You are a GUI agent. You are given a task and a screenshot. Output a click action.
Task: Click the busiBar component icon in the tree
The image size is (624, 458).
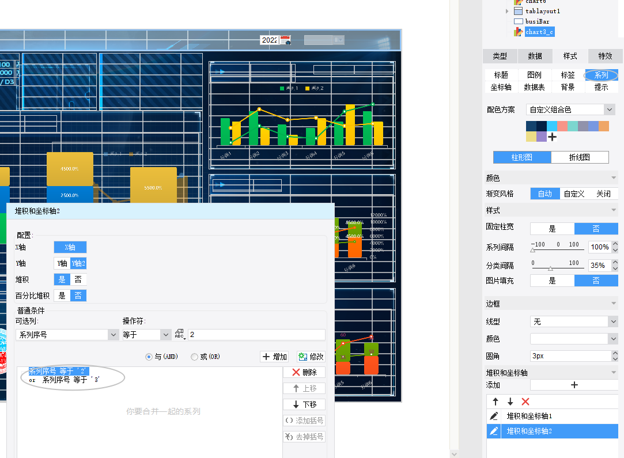pyautogui.click(x=518, y=21)
